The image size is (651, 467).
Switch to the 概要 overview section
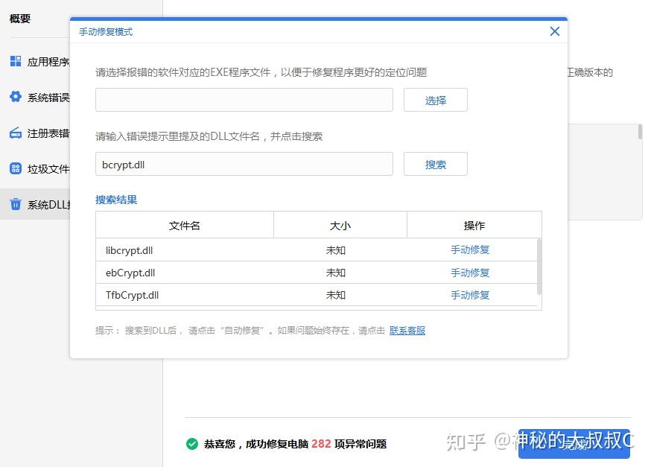(x=21, y=19)
